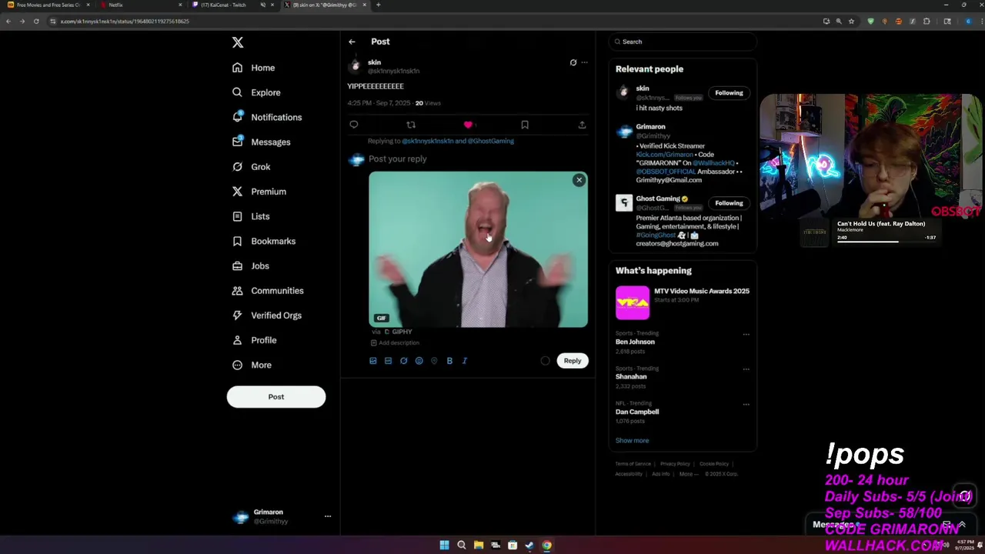
Task: Open the emoji picker in reply toolbar
Action: coord(419,361)
